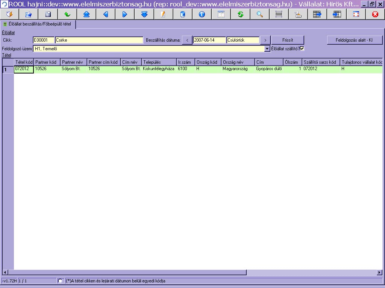Viewport: 385px width, 288px height.
Task: Go to previous delivery date arrow
Action: (187, 40)
